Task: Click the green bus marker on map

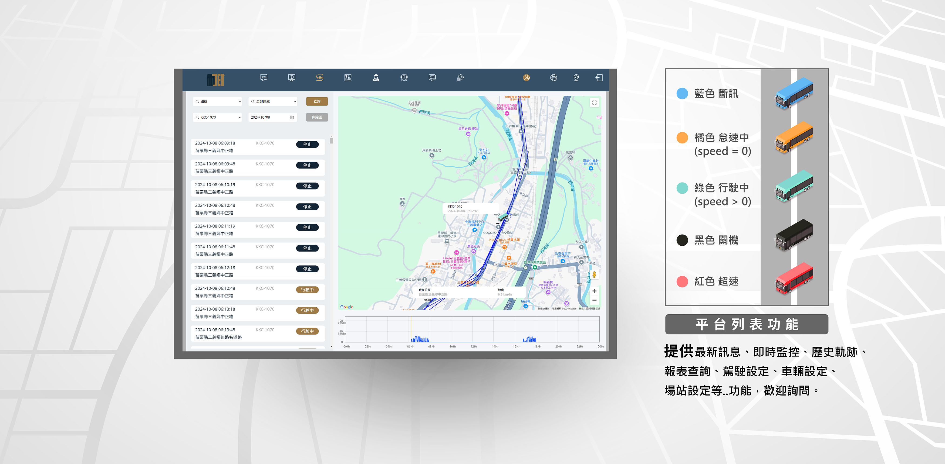Action: pyautogui.click(x=504, y=217)
